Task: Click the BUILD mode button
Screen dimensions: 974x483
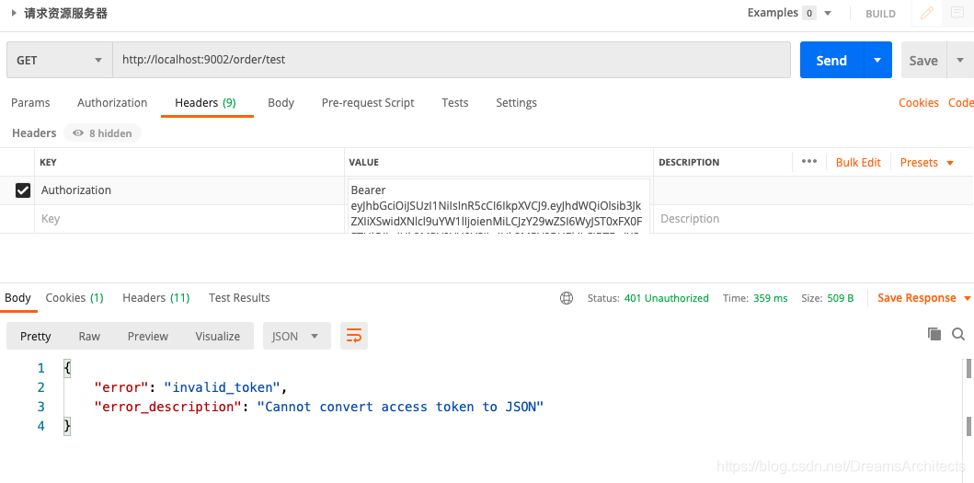Action: pos(880,14)
